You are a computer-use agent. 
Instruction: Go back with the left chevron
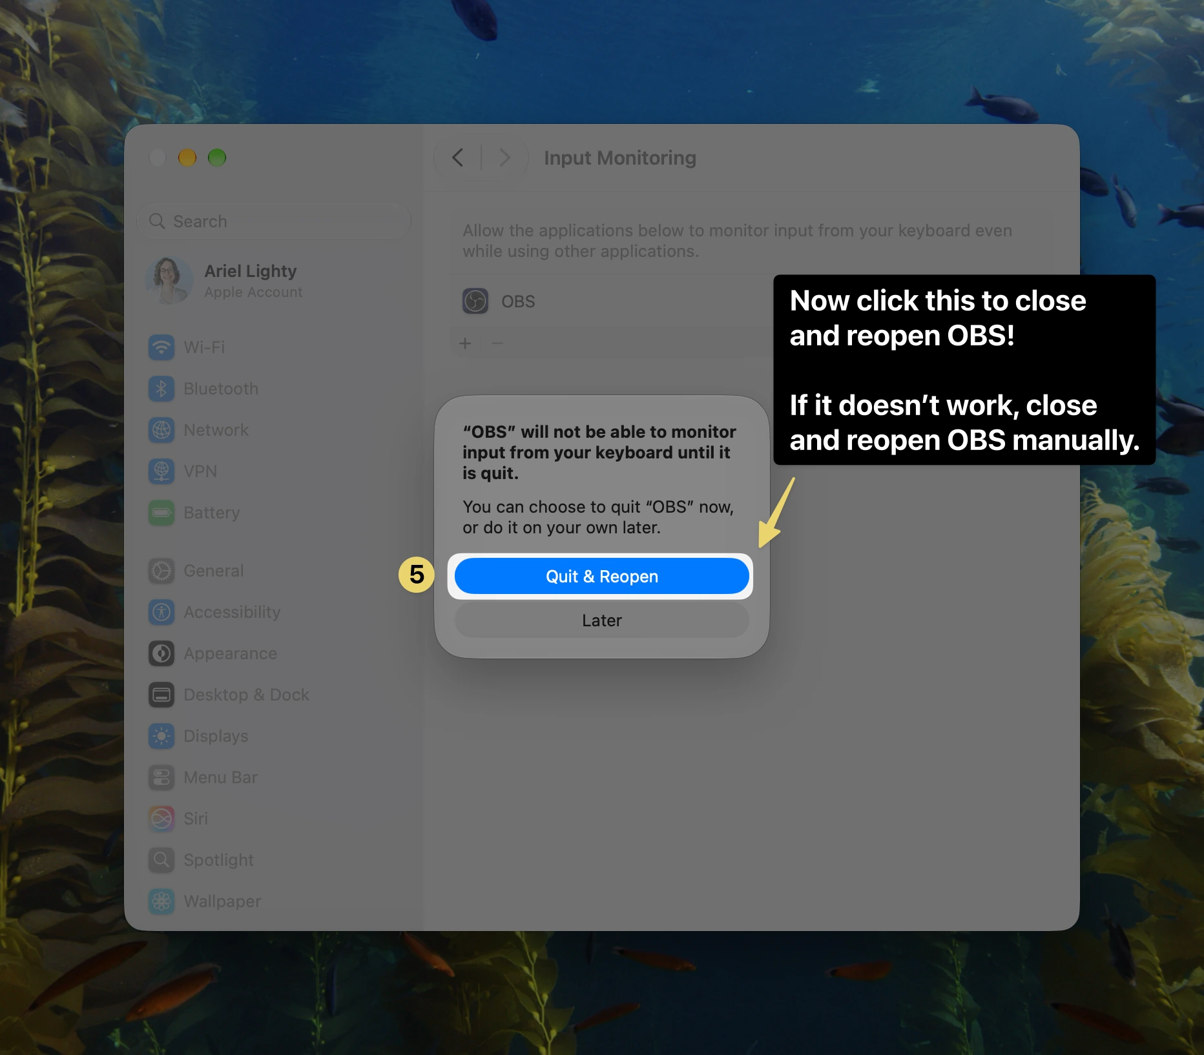pos(457,158)
